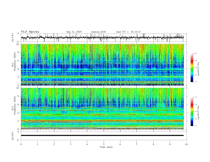Click the ch.1 "Frequency (kHz)" axis label
Screen dimensions: 210x162
tap(15, 62)
